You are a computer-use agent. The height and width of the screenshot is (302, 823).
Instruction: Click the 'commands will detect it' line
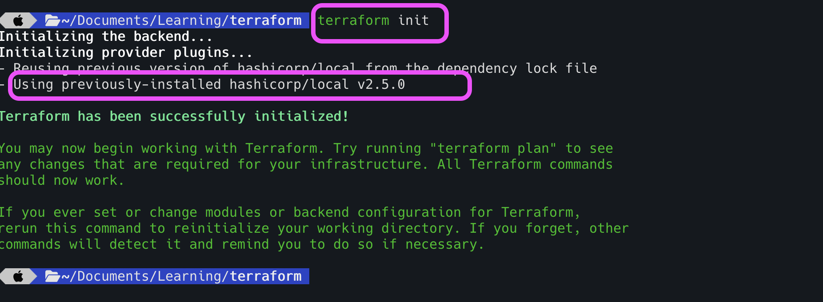click(242, 244)
